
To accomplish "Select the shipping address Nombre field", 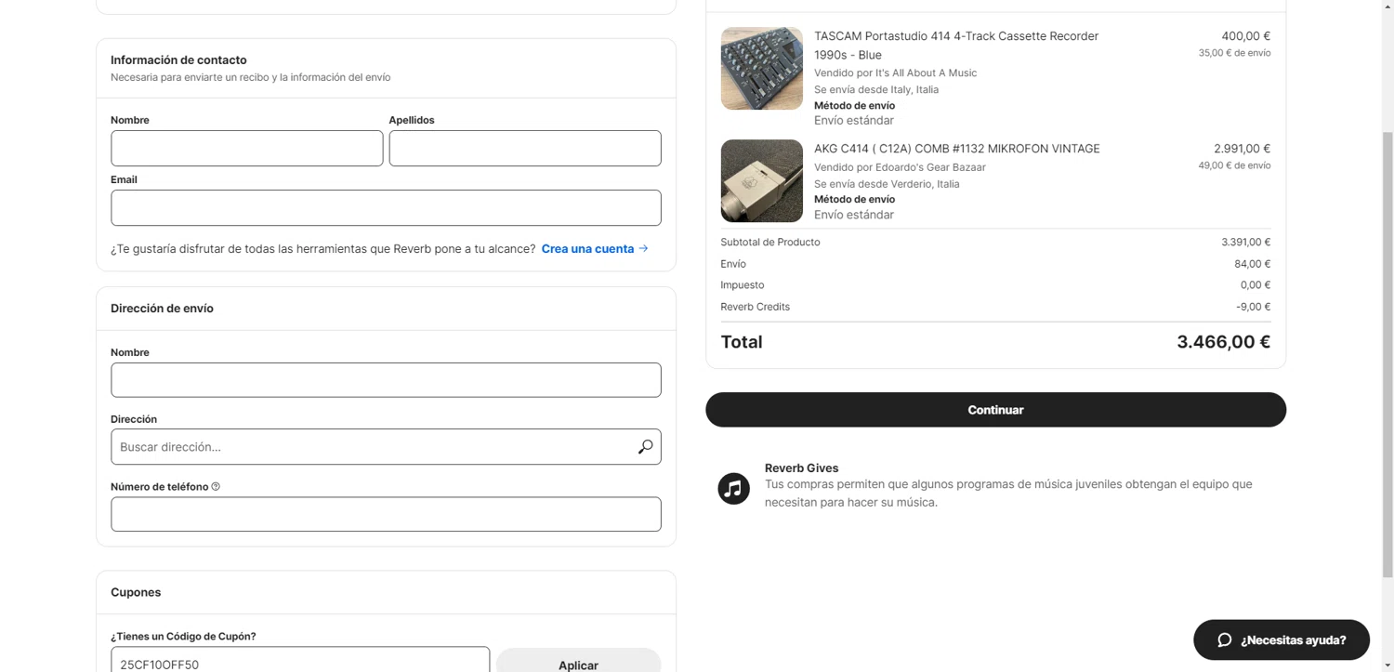I will pyautogui.click(x=386, y=380).
